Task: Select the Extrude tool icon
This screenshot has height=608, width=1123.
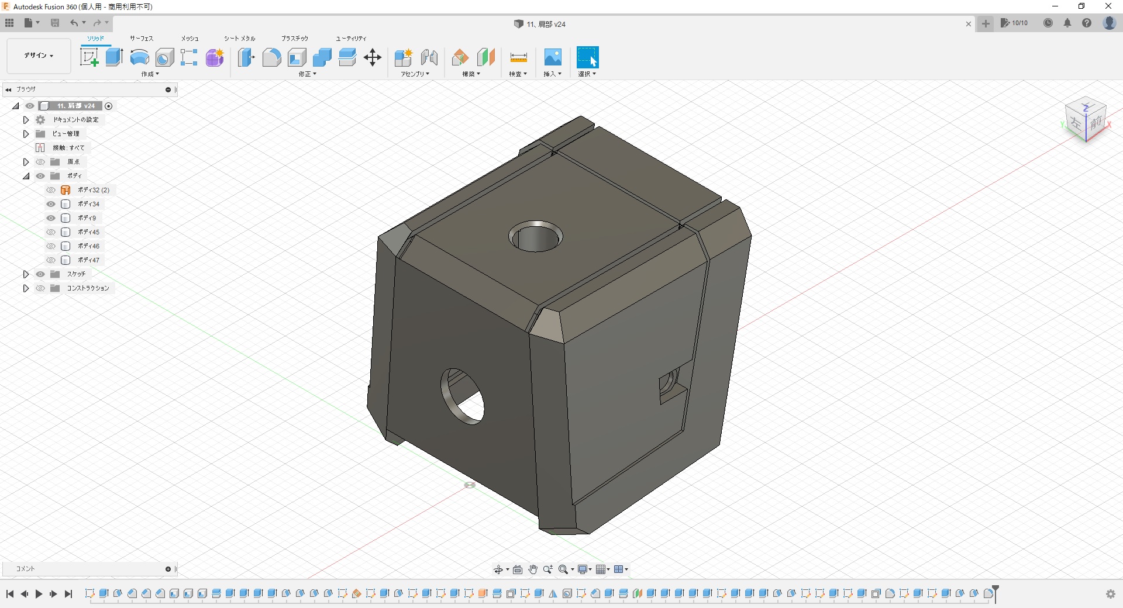Action: 114,57
